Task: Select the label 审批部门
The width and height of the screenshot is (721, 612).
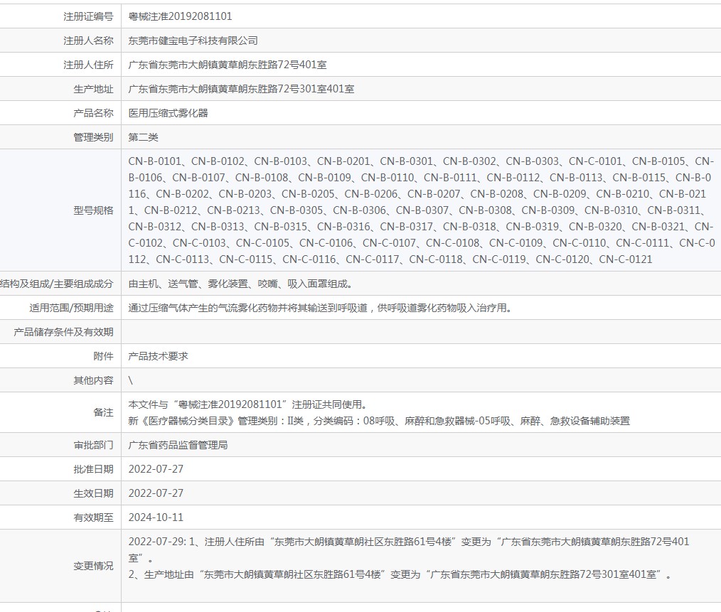Action: point(93,446)
